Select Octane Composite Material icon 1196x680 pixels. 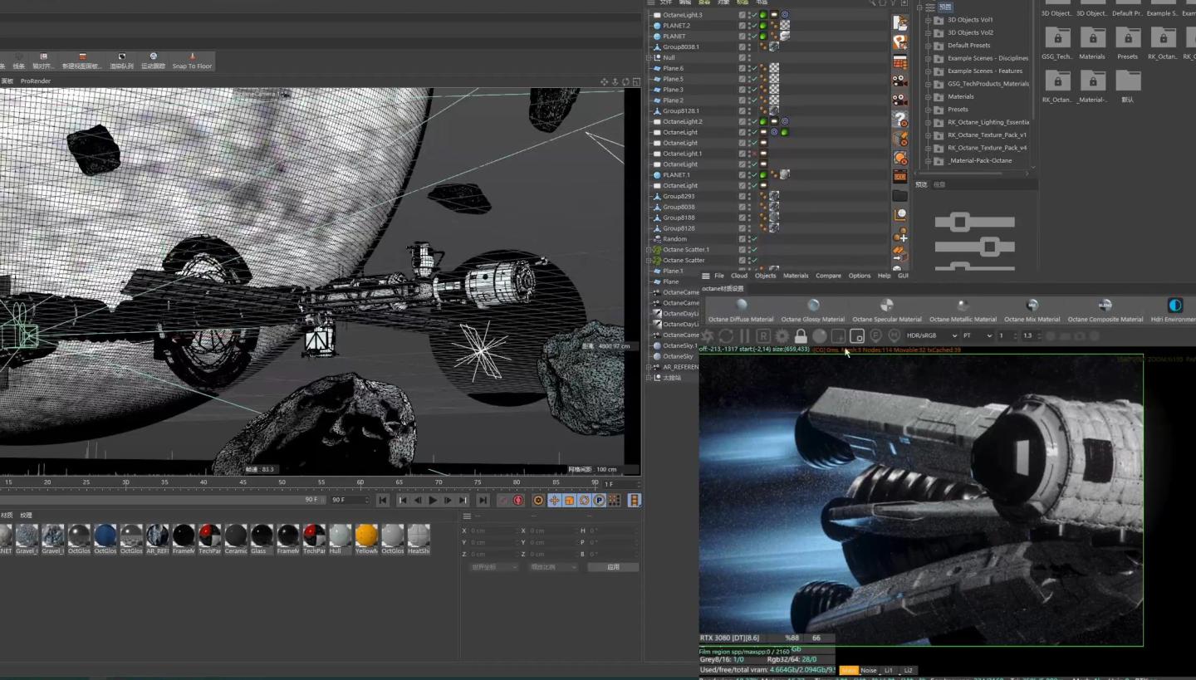1105,306
